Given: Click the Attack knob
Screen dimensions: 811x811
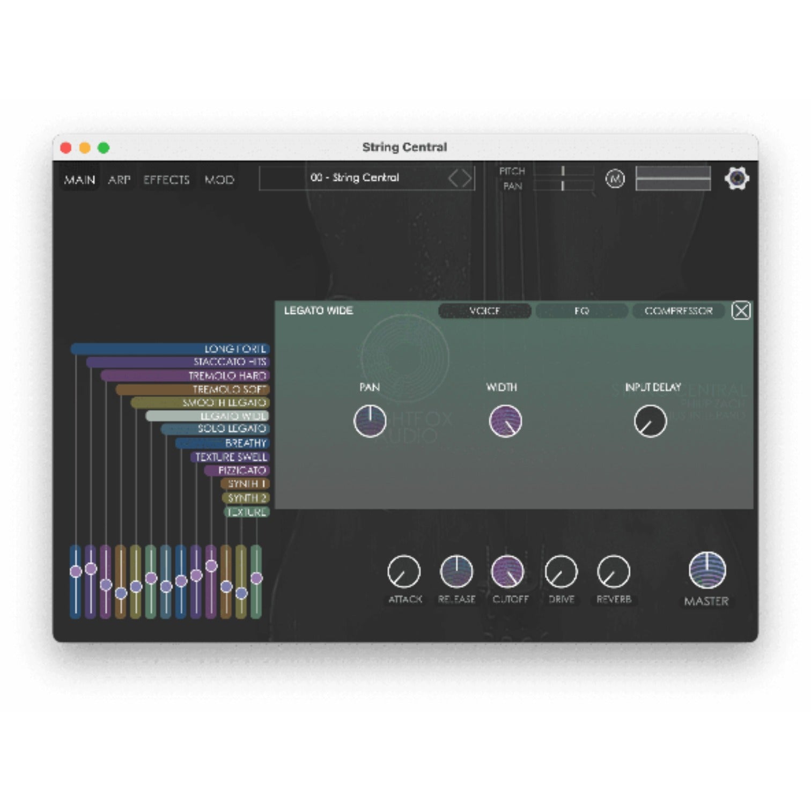Looking at the screenshot, I should tap(403, 571).
